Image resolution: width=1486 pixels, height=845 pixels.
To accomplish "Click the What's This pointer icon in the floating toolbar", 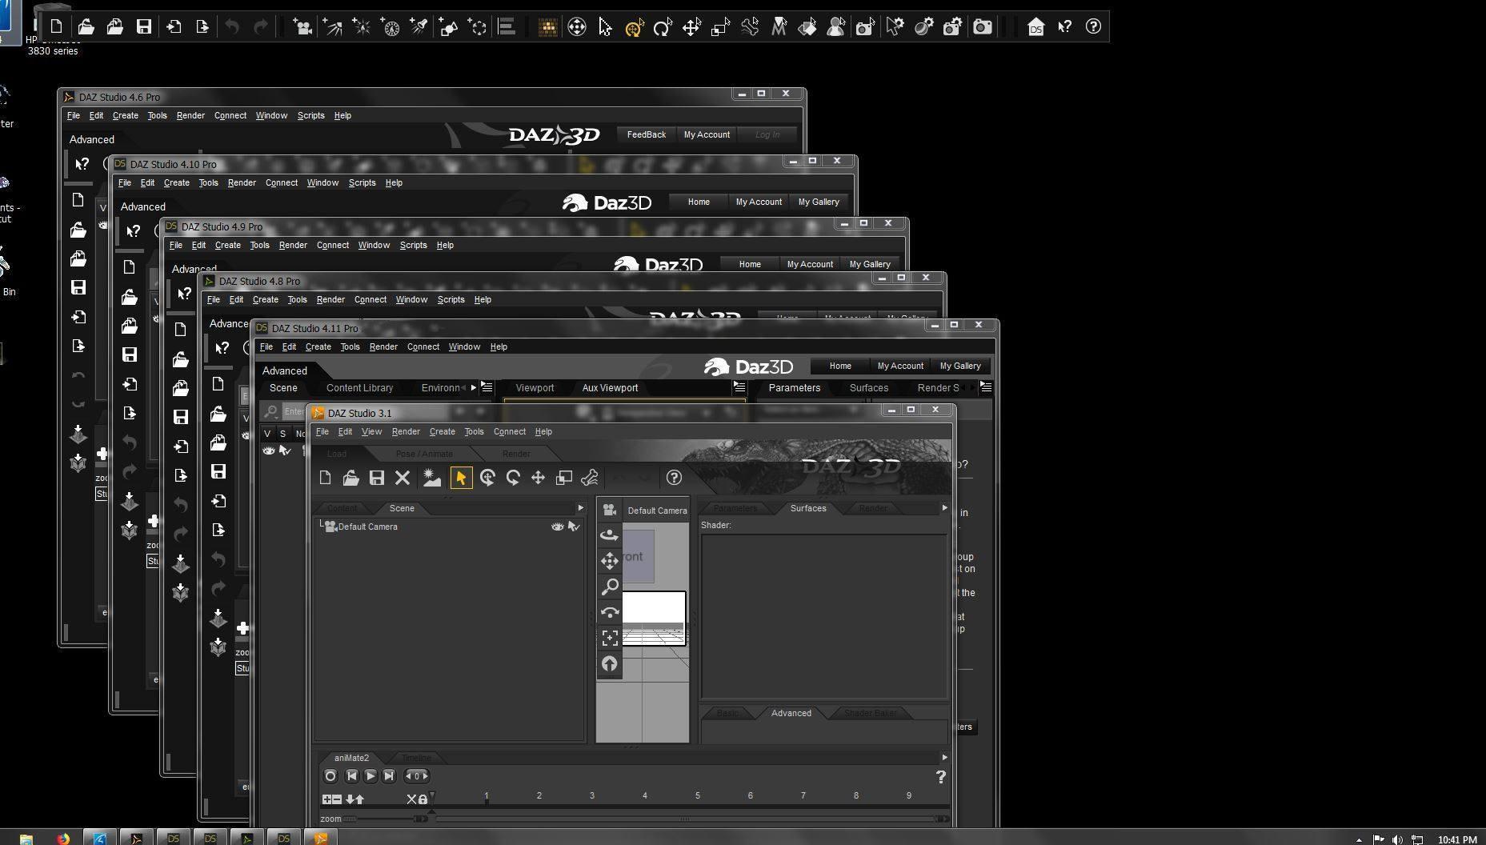I will pyautogui.click(x=1064, y=26).
